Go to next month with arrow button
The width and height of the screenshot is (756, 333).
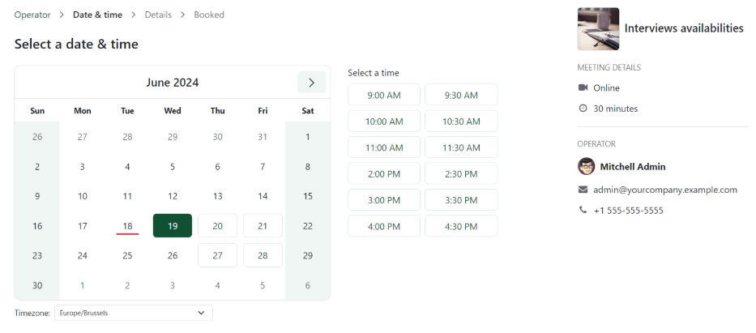coord(311,82)
